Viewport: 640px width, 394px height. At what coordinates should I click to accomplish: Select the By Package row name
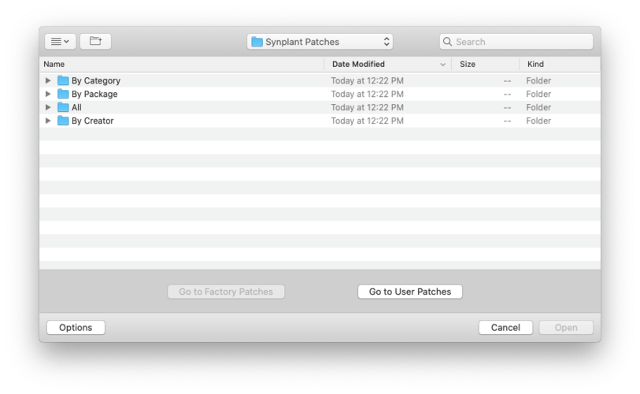click(94, 95)
